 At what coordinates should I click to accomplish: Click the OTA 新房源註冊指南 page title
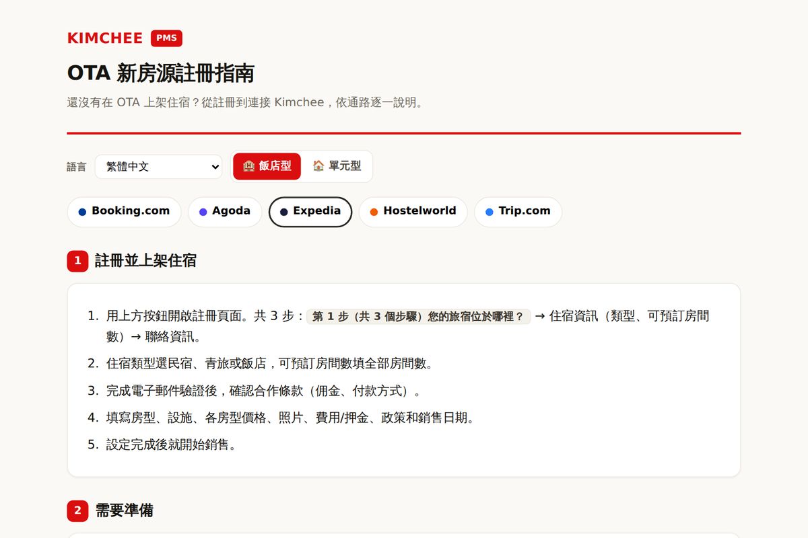(x=161, y=73)
